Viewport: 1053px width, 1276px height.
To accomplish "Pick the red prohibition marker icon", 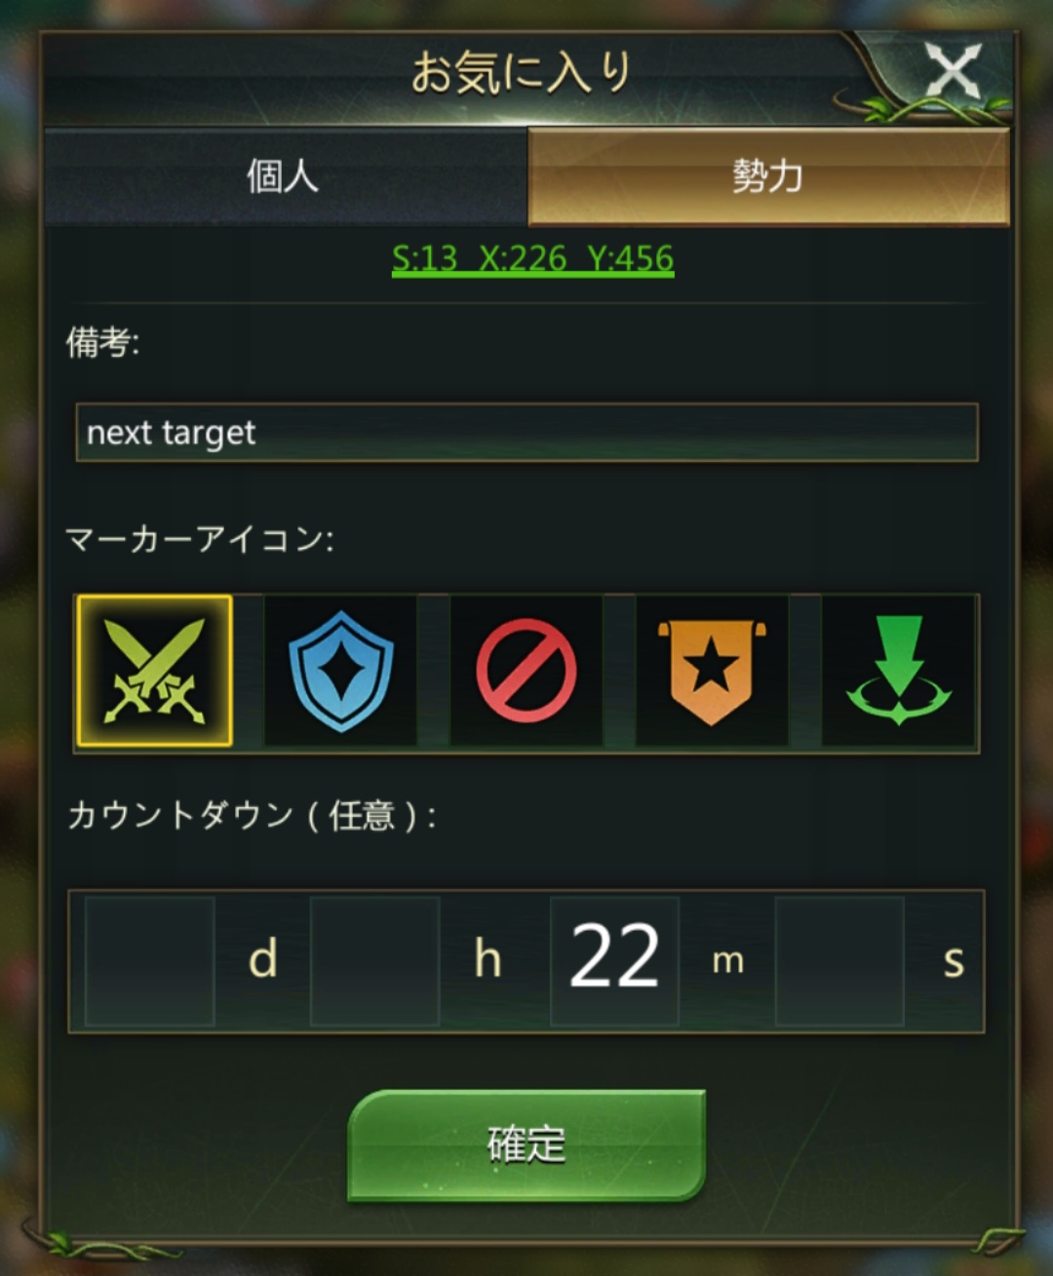I will [526, 671].
